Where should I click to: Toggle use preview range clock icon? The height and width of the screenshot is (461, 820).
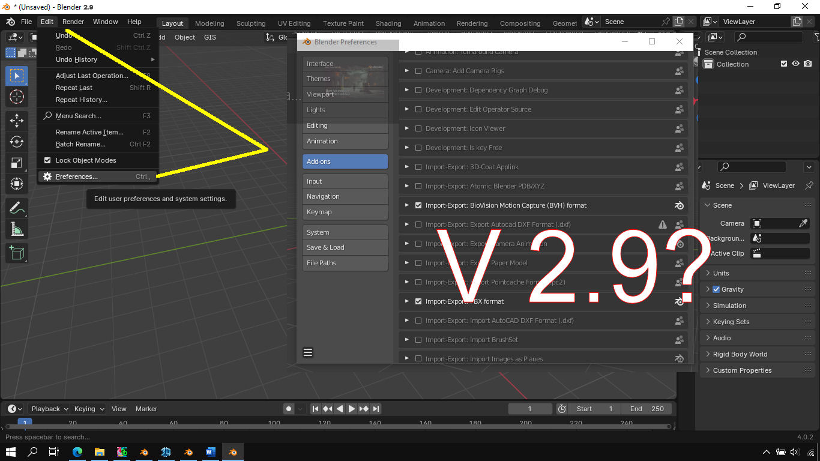(x=562, y=409)
